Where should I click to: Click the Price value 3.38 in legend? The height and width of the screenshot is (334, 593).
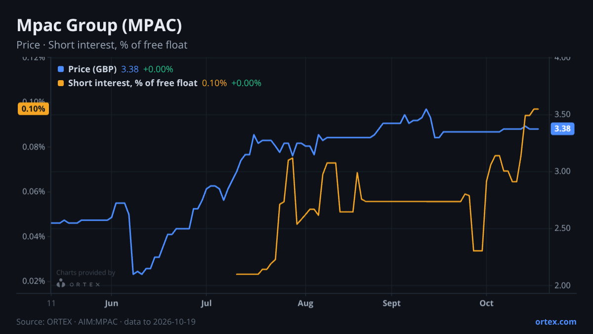click(130, 69)
